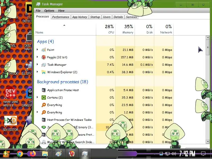This screenshot has height=159, width=212.
Task: Click the Cortana process icon
Action: click(44, 98)
